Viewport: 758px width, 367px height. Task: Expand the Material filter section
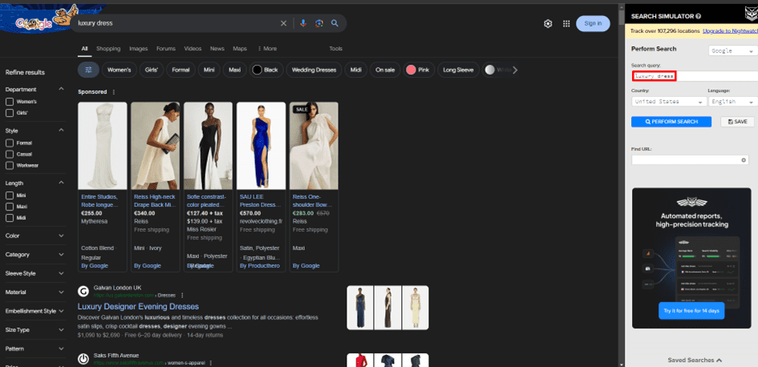(61, 292)
